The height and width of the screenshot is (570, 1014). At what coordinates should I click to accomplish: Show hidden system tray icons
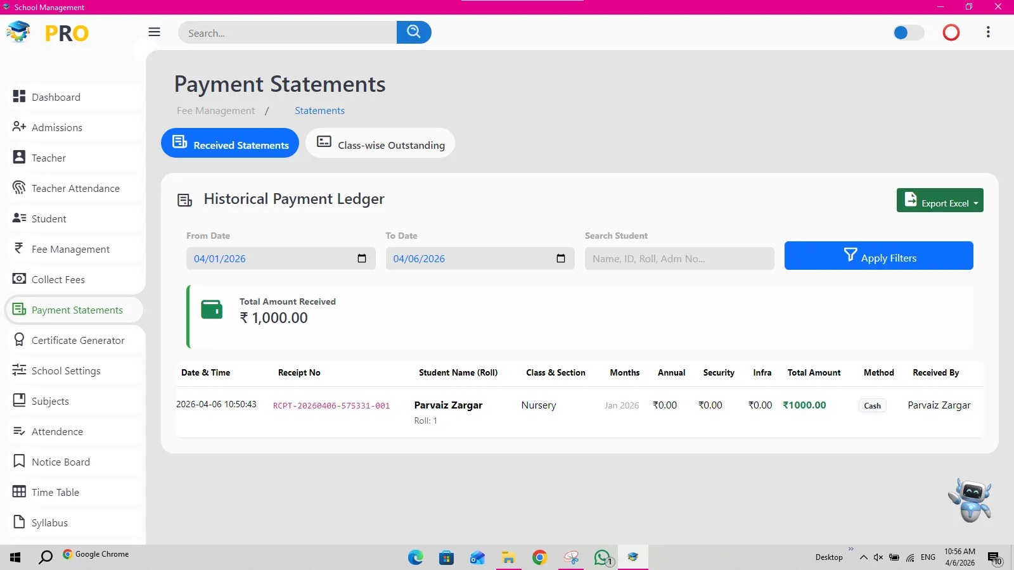pyautogui.click(x=863, y=557)
